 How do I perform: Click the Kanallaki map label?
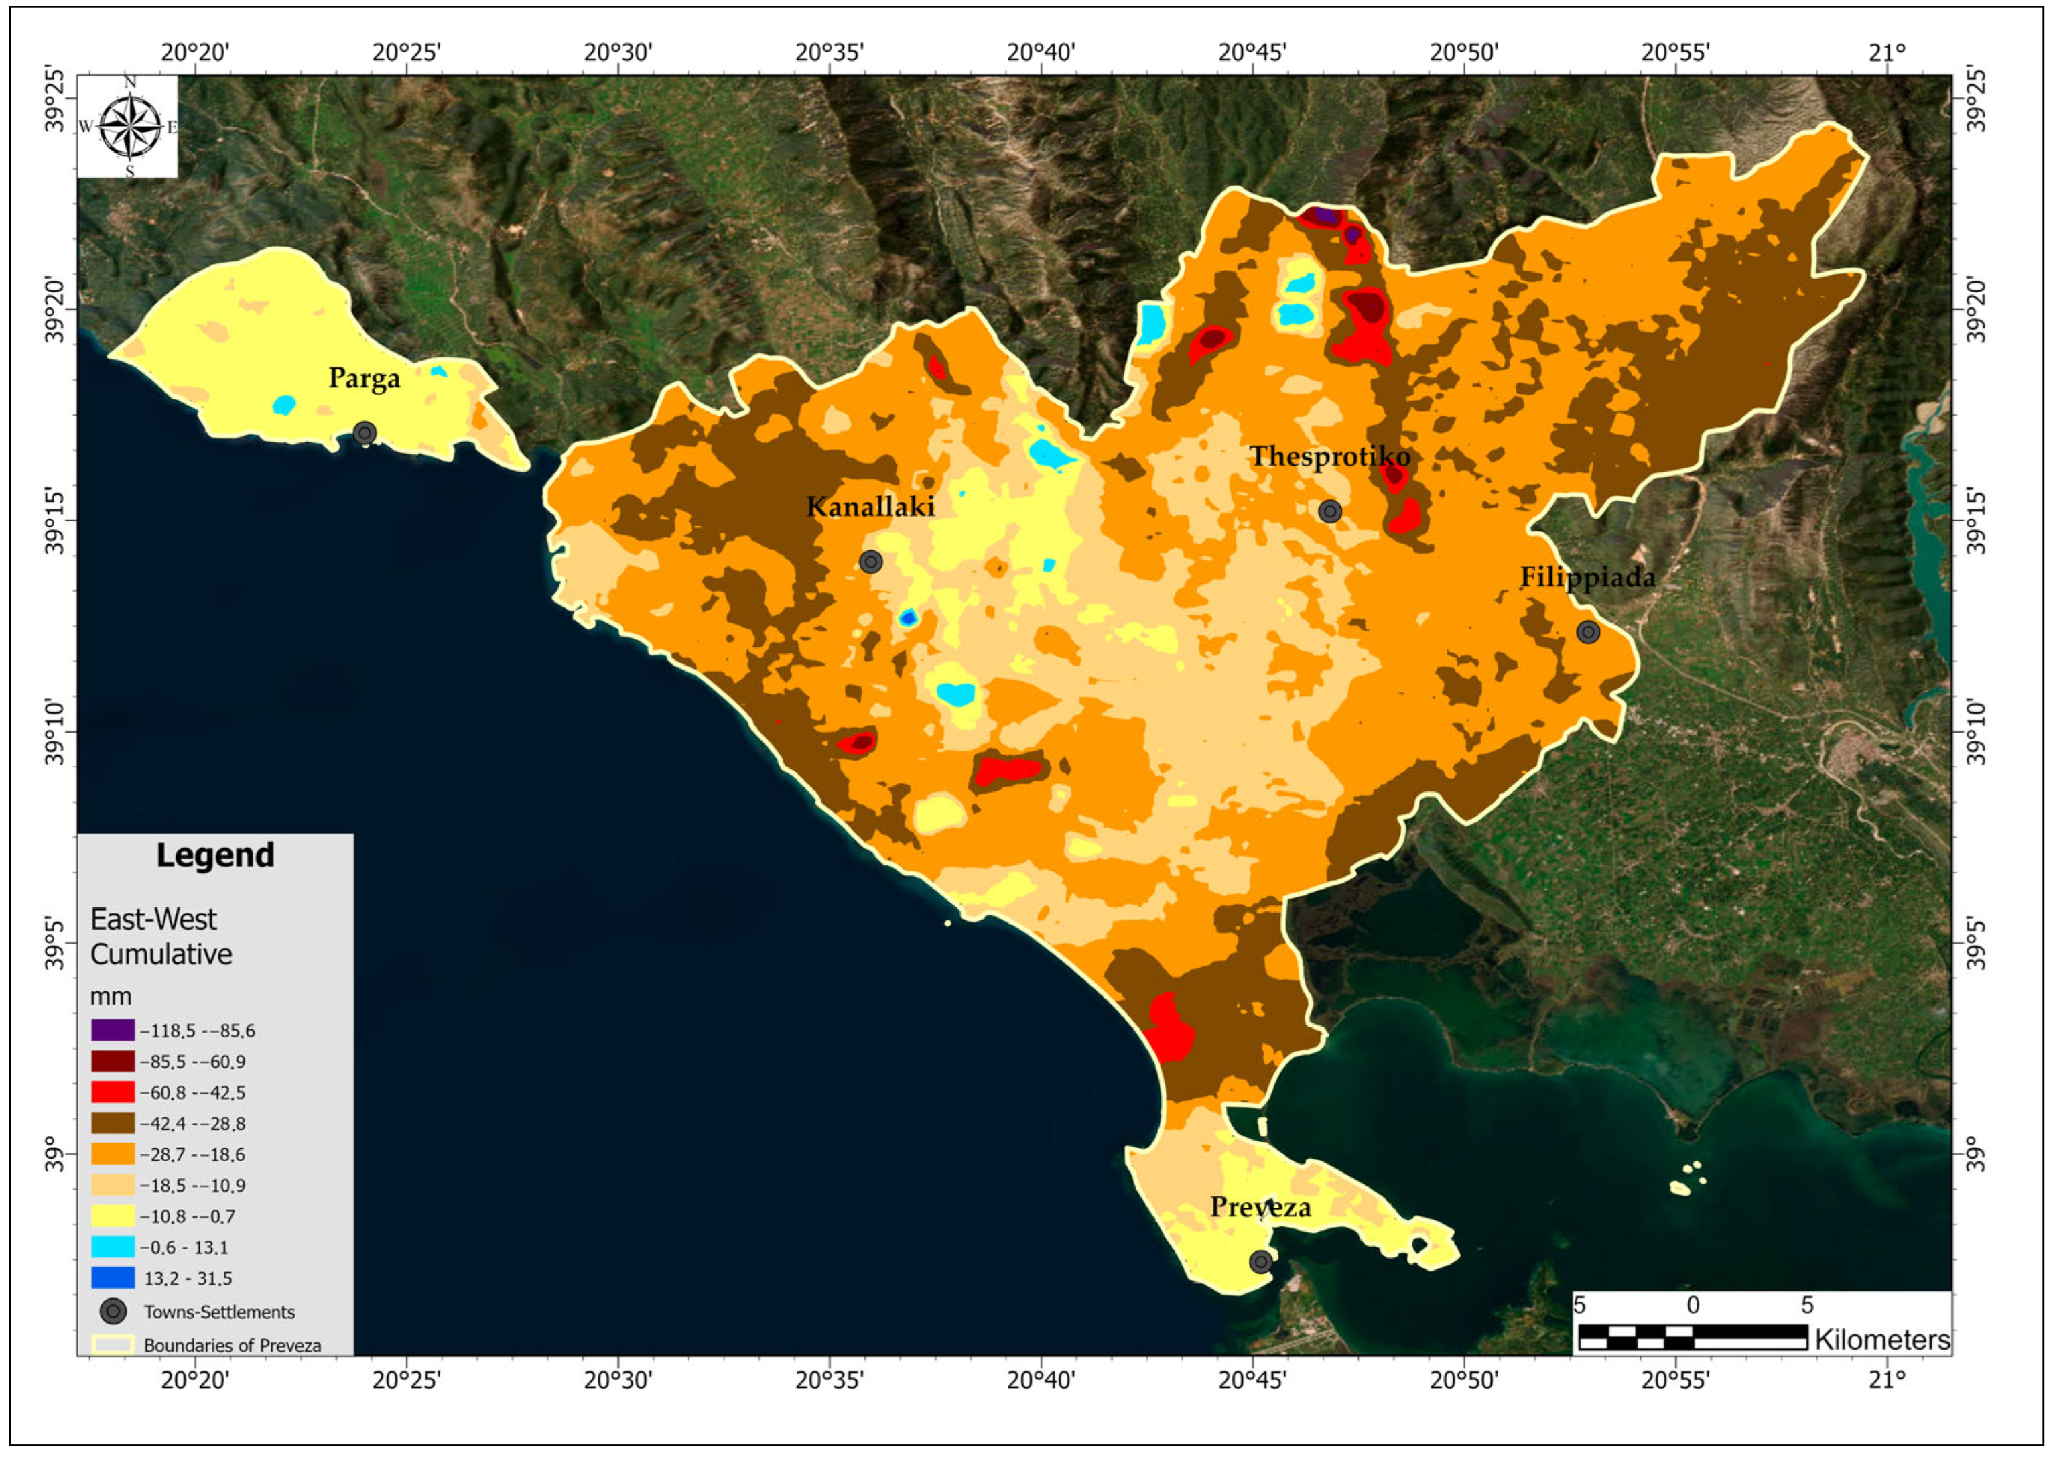point(870,507)
